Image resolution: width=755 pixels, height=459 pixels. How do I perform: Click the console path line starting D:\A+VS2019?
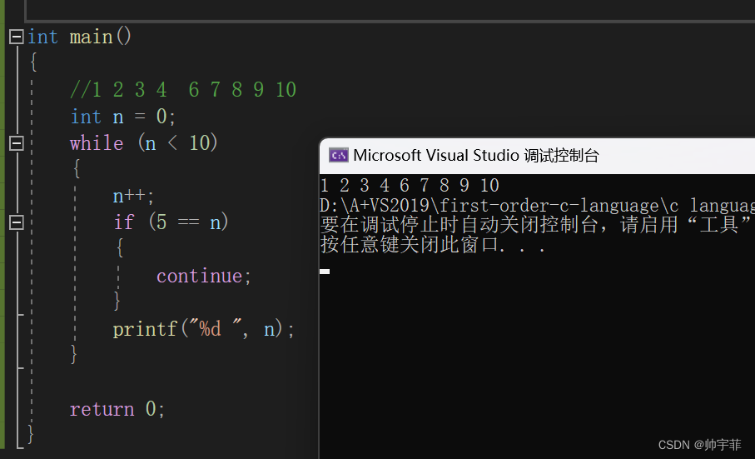538,205
